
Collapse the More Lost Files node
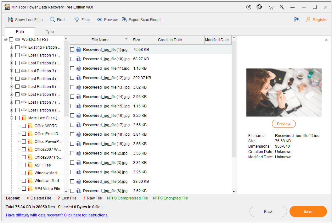pos(11,118)
